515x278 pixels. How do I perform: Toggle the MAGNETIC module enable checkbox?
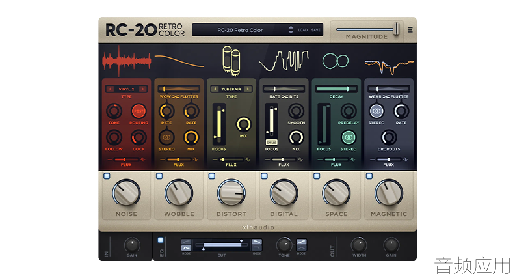369,176
